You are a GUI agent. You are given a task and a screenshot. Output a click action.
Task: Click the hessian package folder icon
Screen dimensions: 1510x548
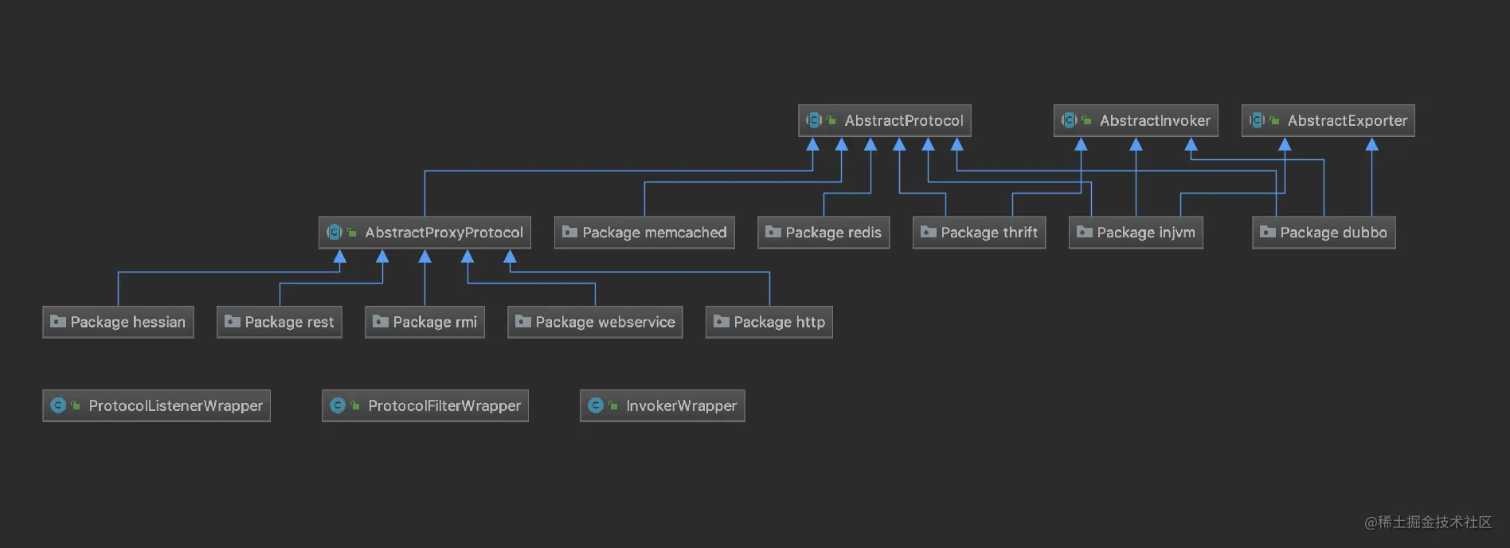(57, 321)
